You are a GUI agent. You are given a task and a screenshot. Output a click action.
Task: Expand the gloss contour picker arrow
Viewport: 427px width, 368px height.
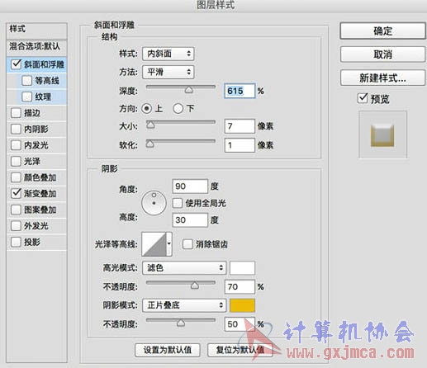(x=169, y=244)
